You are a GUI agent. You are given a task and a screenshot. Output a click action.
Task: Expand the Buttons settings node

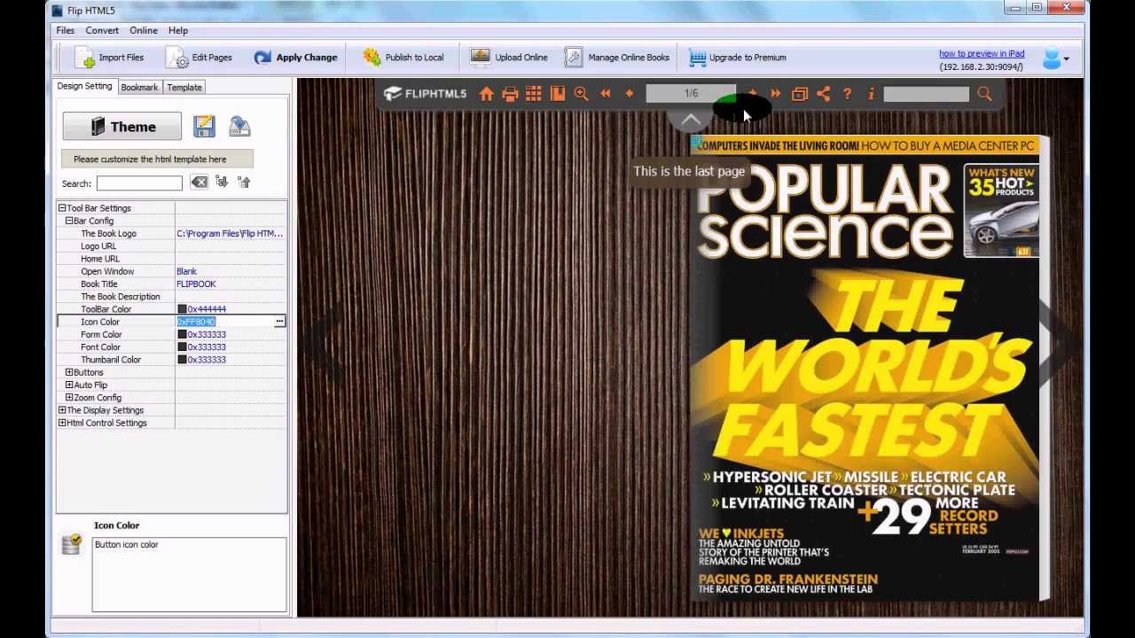(x=69, y=372)
